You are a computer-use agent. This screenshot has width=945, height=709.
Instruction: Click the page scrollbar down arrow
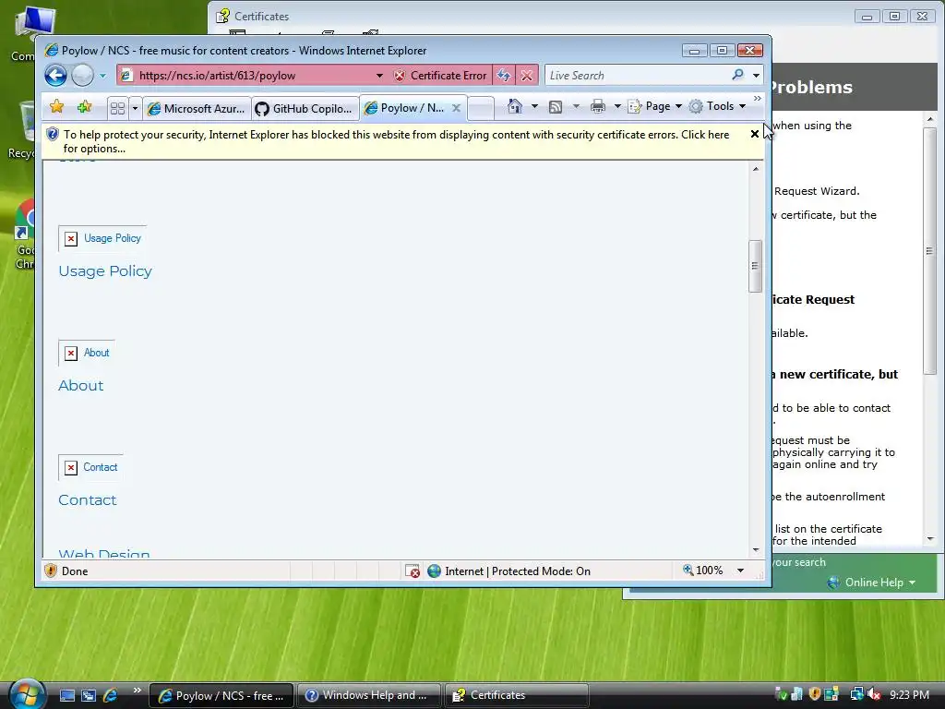coord(756,550)
